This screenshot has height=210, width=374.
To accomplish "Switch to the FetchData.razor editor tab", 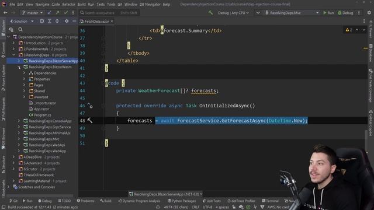I will [x=96, y=21].
